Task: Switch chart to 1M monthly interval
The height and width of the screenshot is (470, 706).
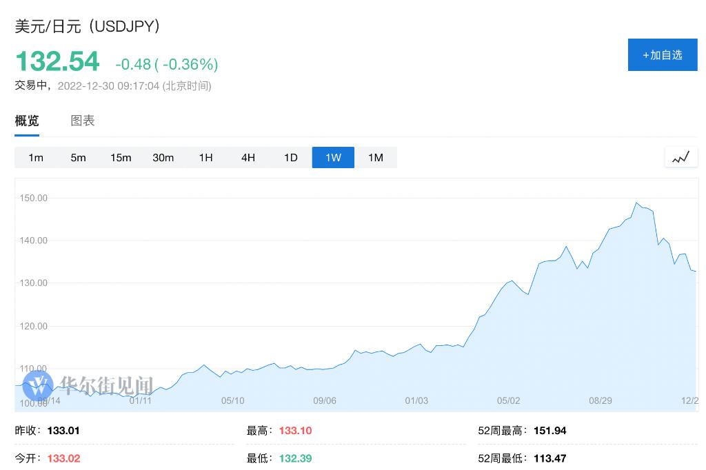Action: (x=375, y=158)
